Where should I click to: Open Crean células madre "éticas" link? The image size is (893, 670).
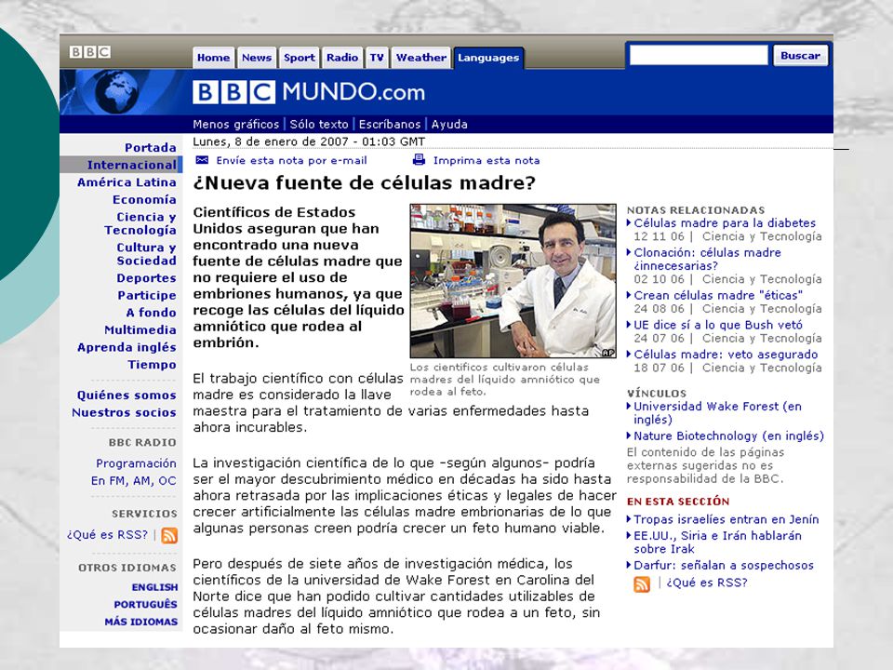[718, 295]
